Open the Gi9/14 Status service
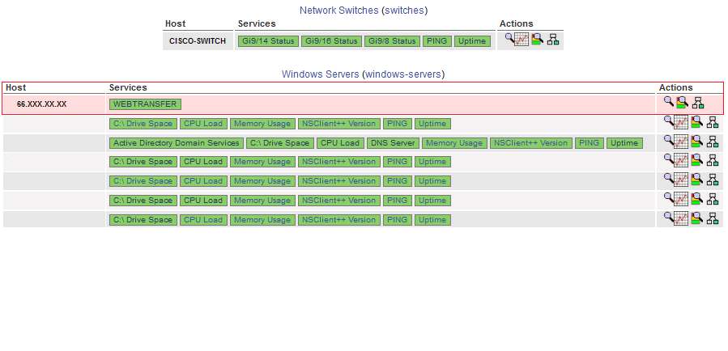The image size is (728, 351). click(x=267, y=41)
